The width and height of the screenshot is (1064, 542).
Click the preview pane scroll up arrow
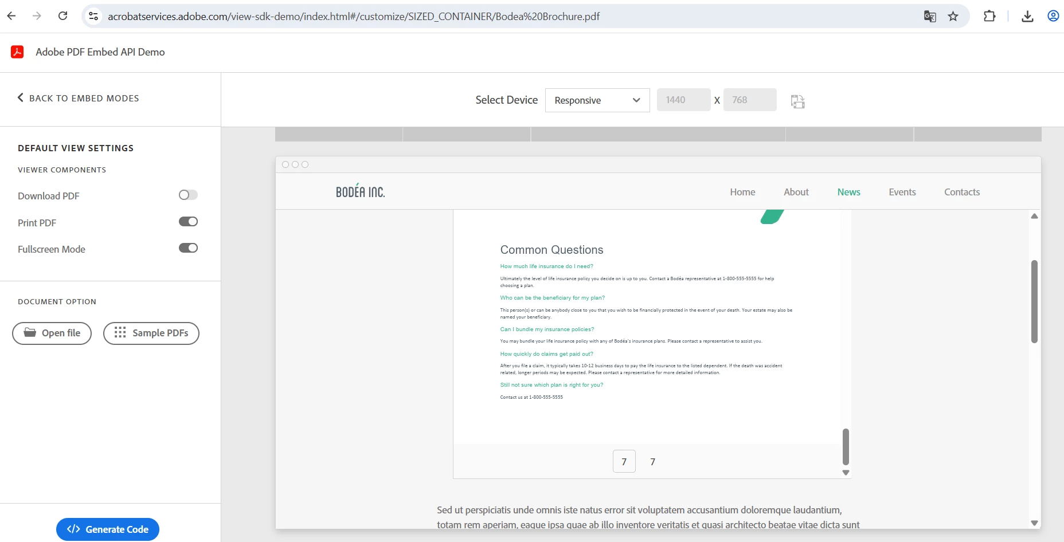(x=1034, y=216)
